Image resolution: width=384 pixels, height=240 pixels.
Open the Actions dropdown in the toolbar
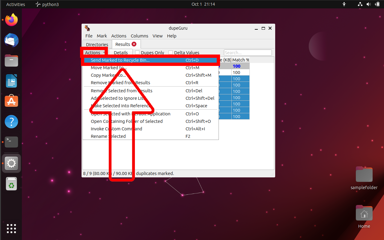94,52
